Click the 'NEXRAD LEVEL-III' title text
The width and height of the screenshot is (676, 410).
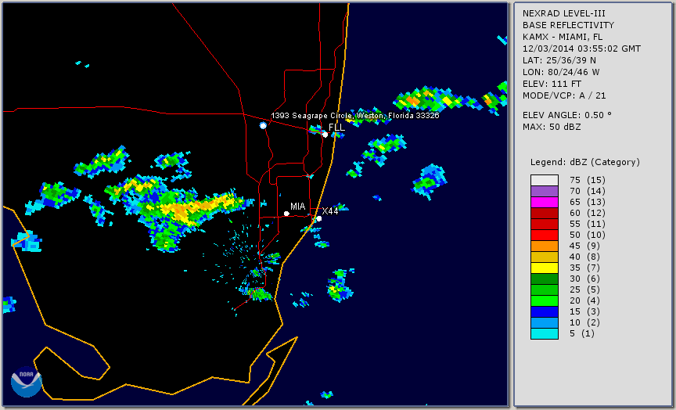564,13
